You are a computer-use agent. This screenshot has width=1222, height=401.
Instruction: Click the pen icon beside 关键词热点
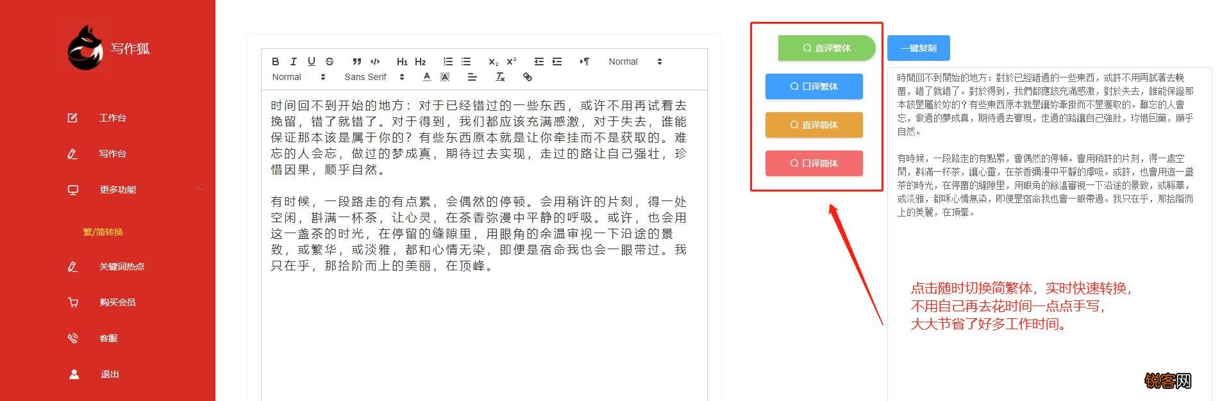pos(72,266)
